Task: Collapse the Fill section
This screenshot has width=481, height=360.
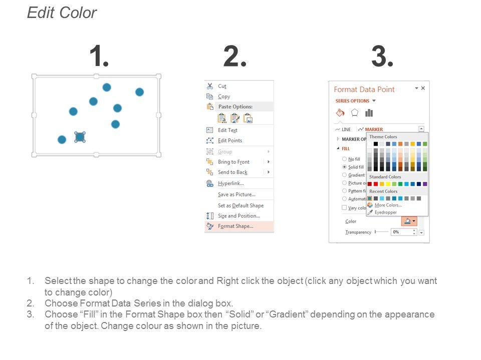Action: 338,148
